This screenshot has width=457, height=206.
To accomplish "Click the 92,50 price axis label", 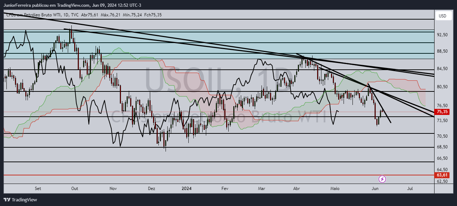I will pyautogui.click(x=442, y=35).
